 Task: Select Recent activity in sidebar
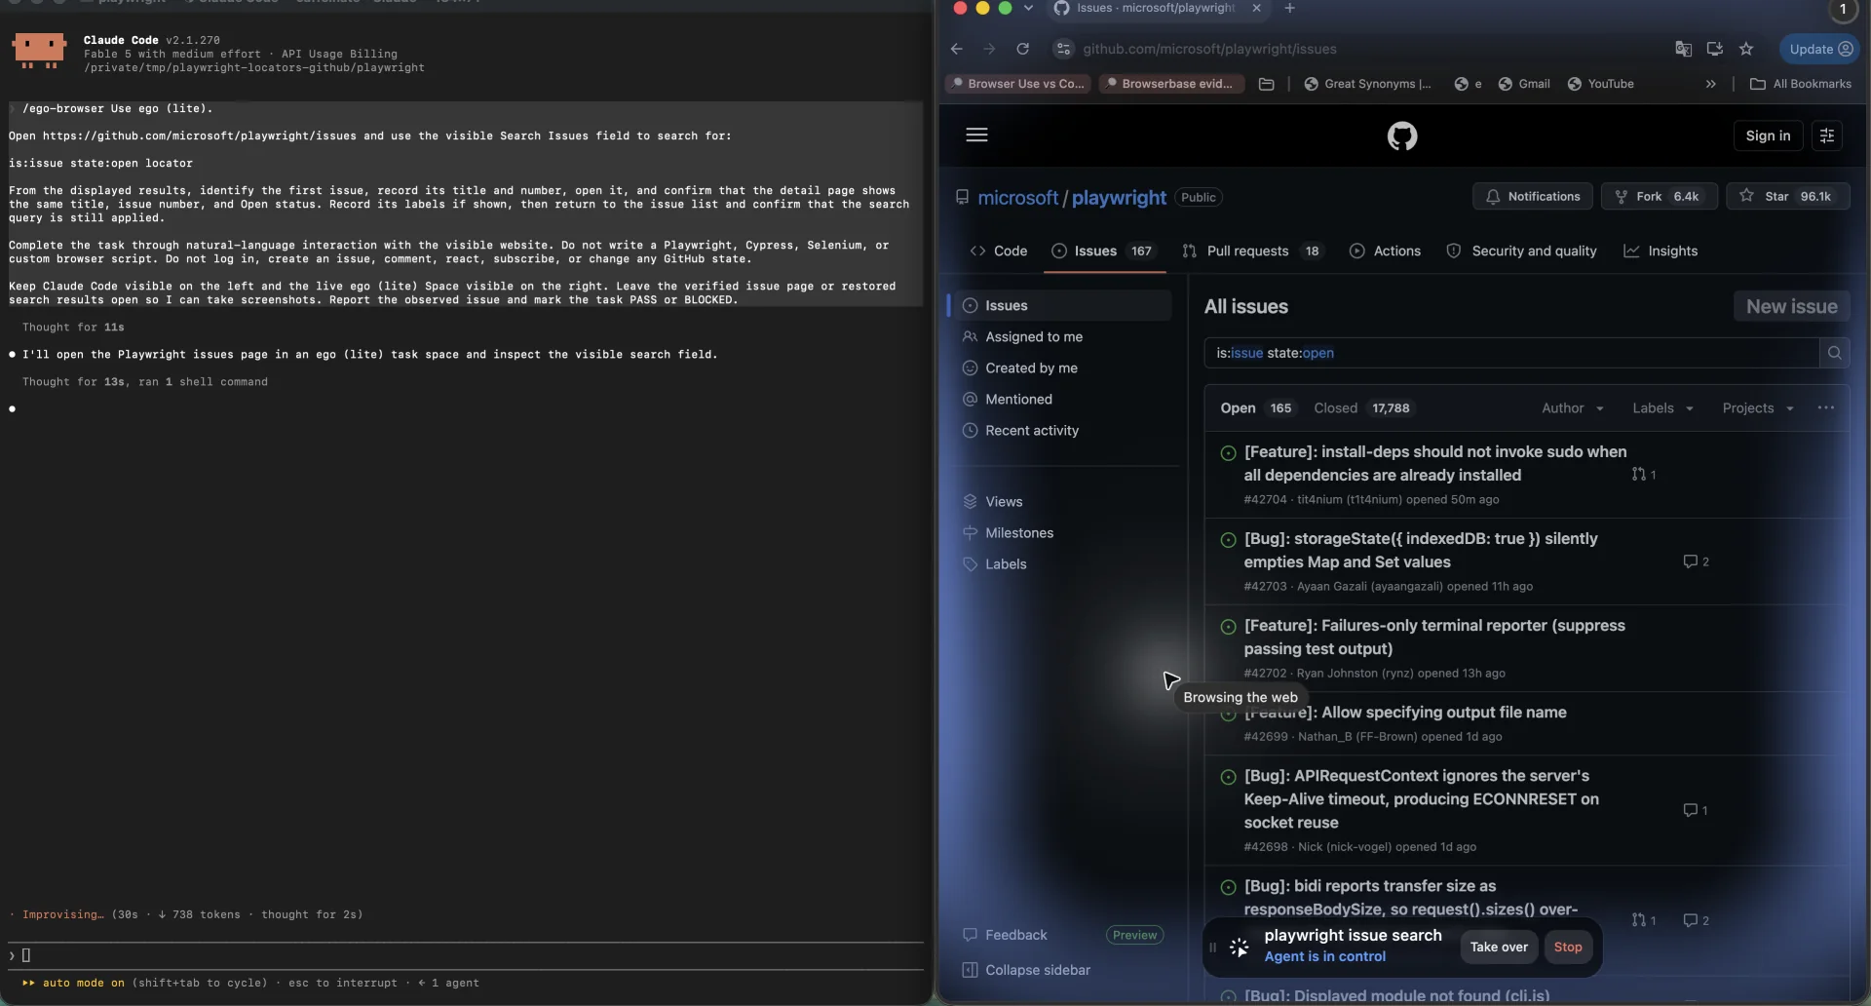pyautogui.click(x=1062, y=431)
